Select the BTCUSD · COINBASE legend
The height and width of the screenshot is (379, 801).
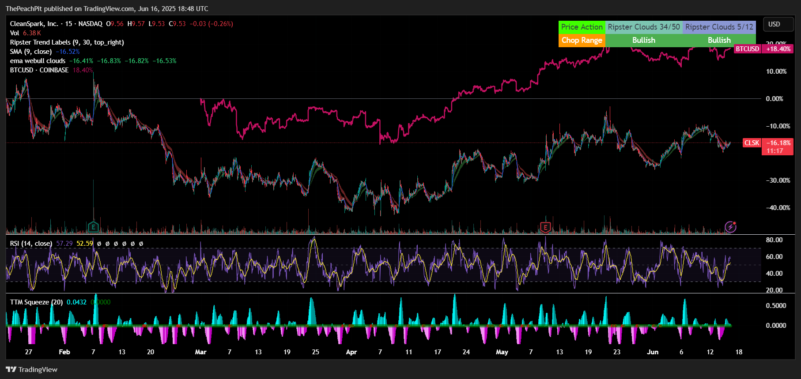(39, 70)
